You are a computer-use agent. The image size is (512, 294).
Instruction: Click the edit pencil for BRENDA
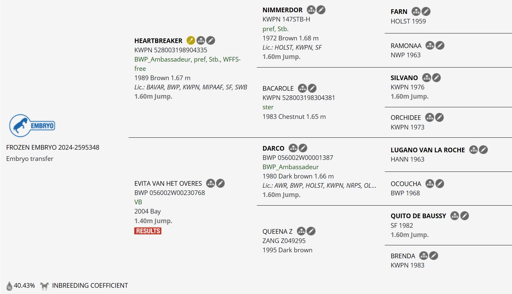[434, 256]
